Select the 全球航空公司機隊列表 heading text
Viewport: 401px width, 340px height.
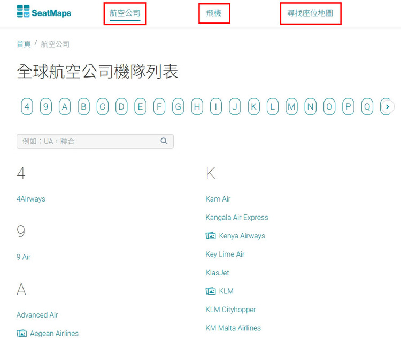coord(97,71)
